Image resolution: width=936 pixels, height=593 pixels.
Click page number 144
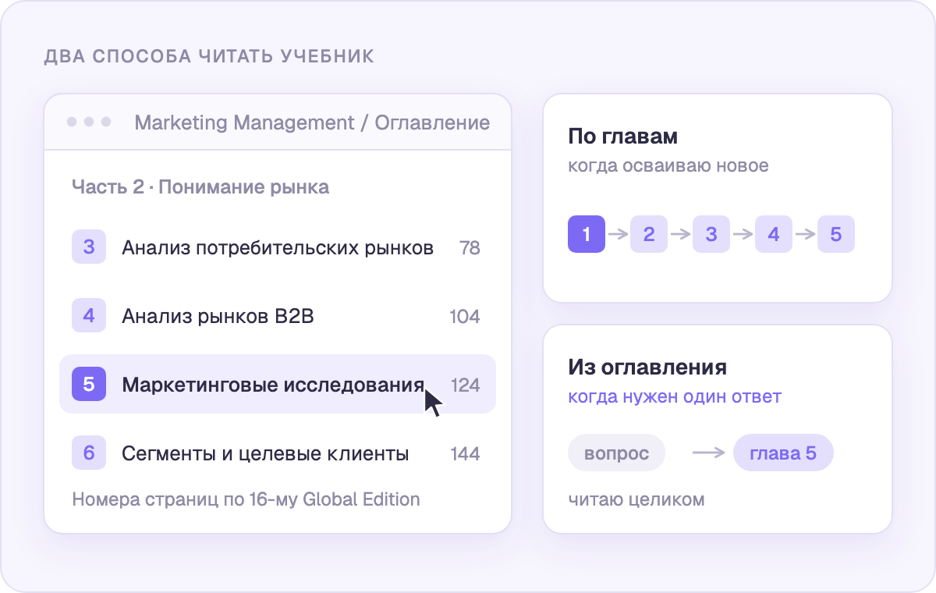pyautogui.click(x=466, y=453)
